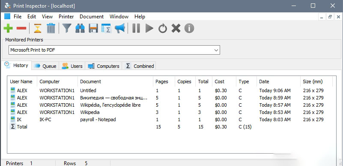Click the table sigma report icon
The height and width of the screenshot is (166, 343).
coord(107,28)
